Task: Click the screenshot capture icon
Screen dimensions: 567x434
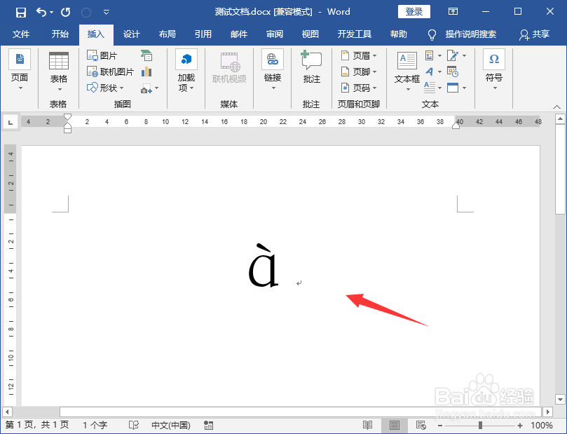Action: pyautogui.click(x=146, y=88)
